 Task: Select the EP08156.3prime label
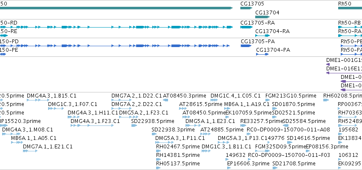(327, 147)
